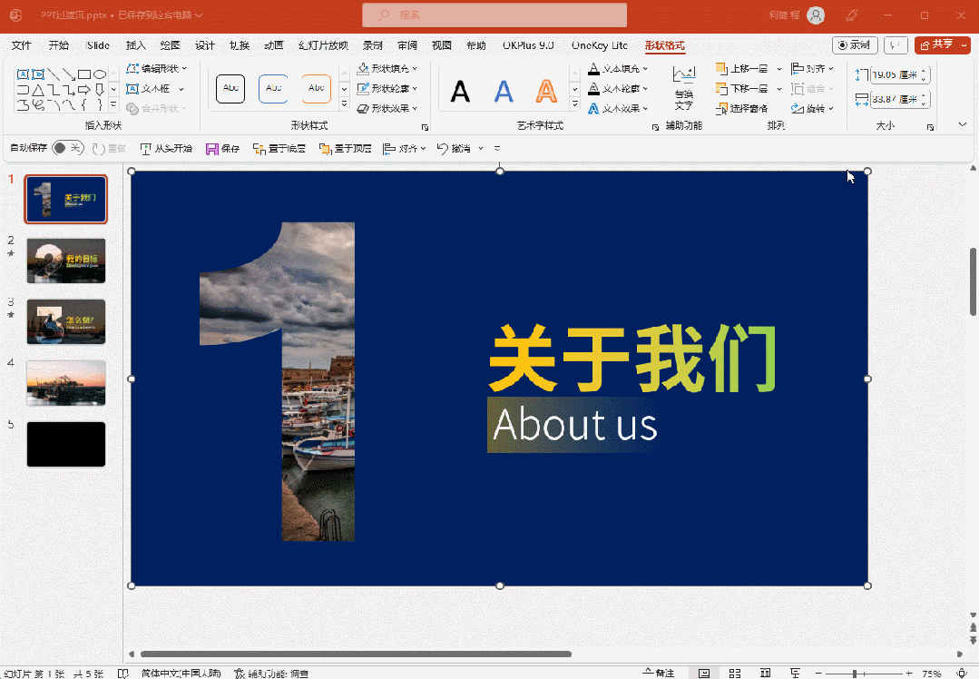Select the down block arrow shape
979x679 pixels.
[x=99, y=90]
